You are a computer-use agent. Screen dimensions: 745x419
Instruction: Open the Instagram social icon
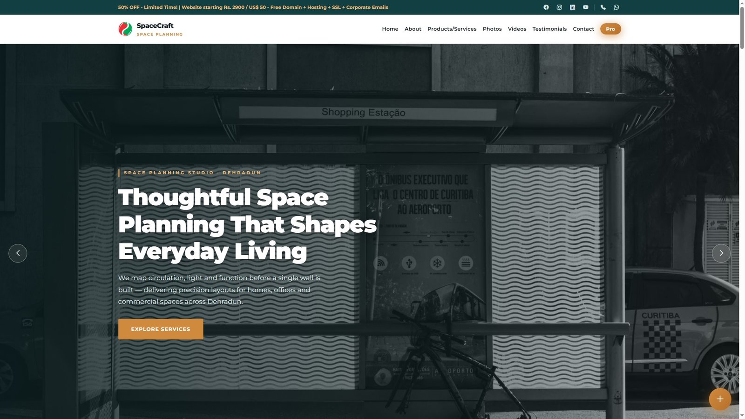pos(559,7)
